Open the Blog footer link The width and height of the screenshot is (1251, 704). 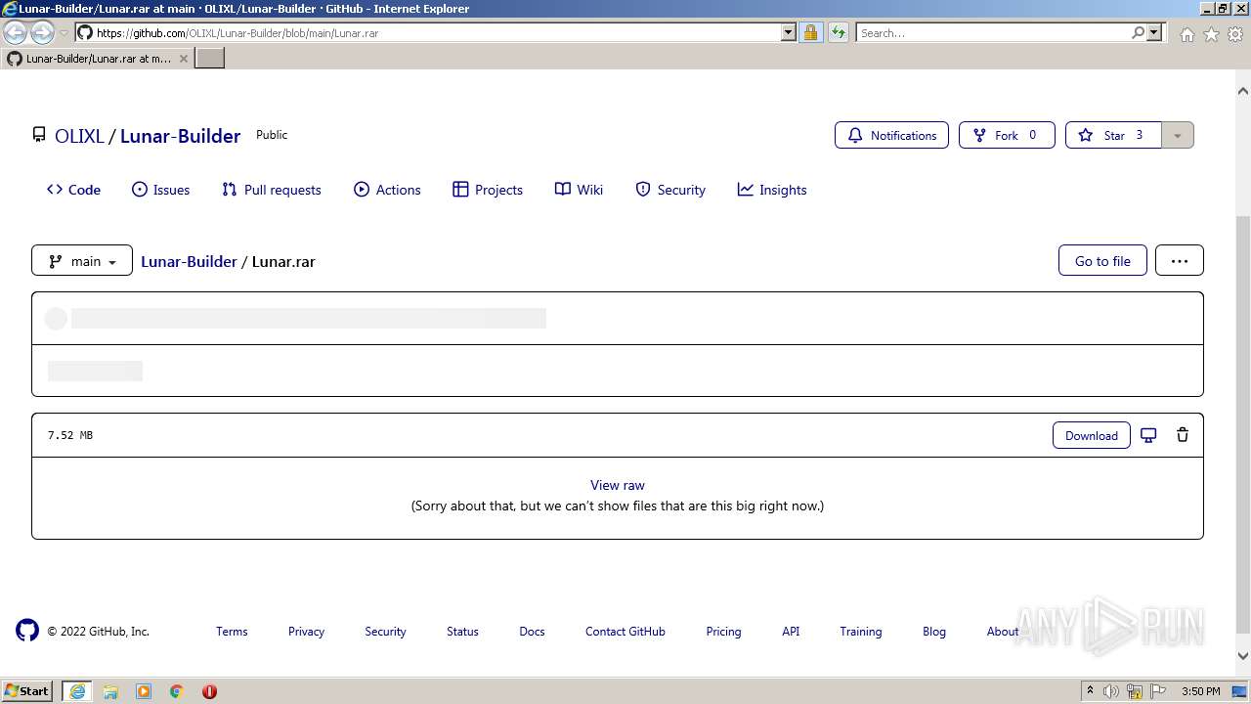[934, 632]
